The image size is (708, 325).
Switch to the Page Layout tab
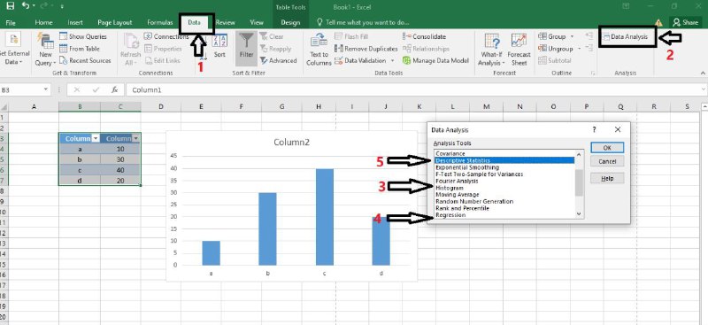click(115, 22)
